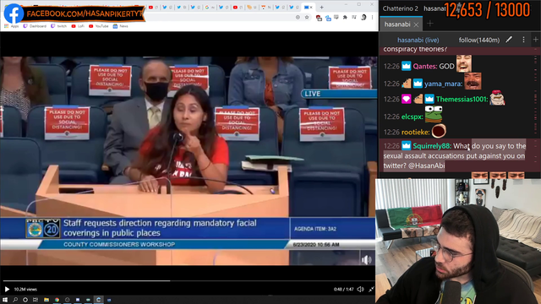This screenshot has width=541, height=304.
Task: Open Themessias1001 user card
Action: (462, 100)
